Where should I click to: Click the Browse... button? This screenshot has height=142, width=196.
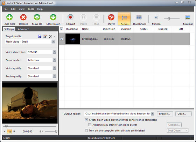coord(165,114)
